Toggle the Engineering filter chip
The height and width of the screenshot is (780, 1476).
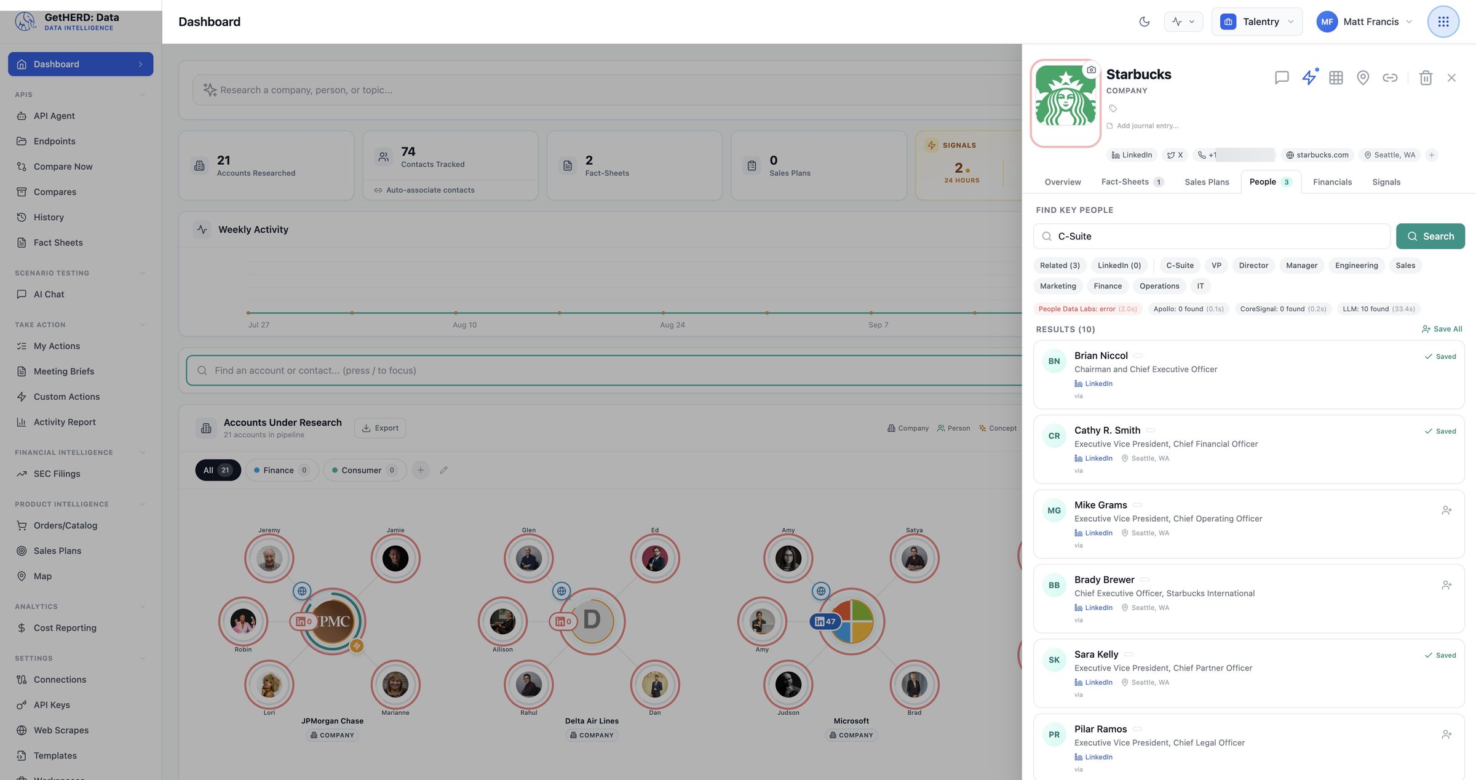(x=1356, y=266)
